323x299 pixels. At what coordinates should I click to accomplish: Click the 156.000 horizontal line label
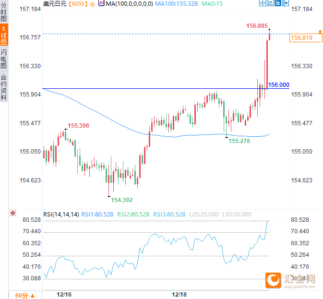[x=278, y=85]
